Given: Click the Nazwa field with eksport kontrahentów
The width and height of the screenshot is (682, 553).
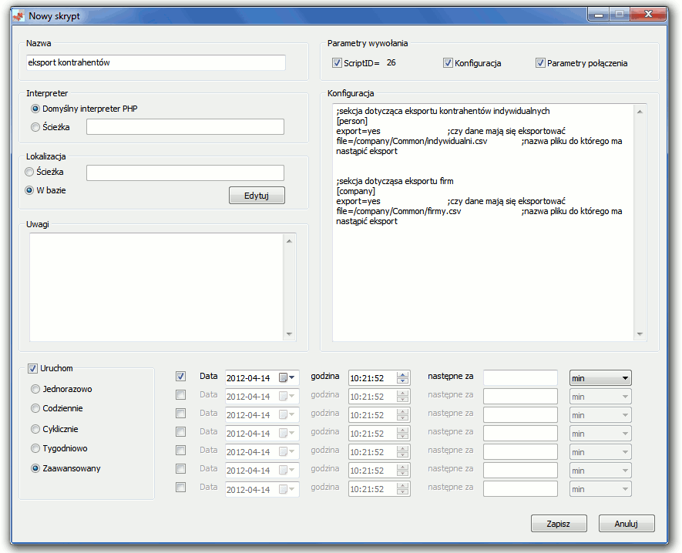Looking at the screenshot, I should tap(156, 63).
